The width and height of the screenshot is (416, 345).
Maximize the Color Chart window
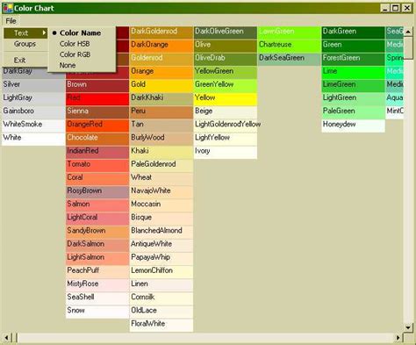point(396,8)
